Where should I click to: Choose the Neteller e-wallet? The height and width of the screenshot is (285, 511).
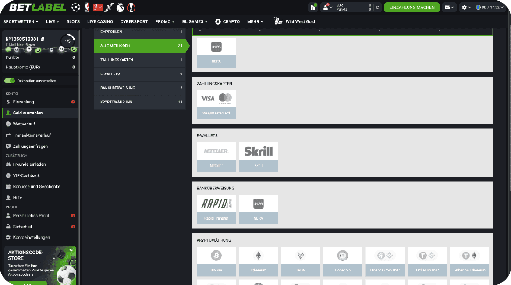pos(216,157)
